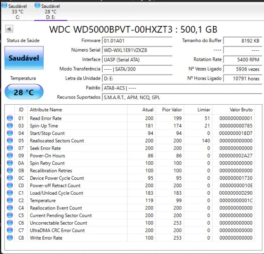Click the status orb for Spin-Up Time
Viewport: 264px width, 254px height.
pyautogui.click(x=10, y=125)
